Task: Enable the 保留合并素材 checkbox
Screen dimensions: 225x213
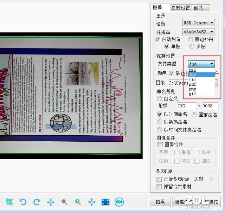Action: 159,187
